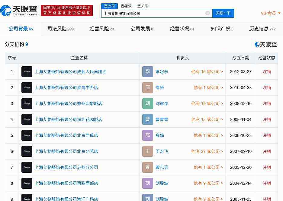Open the 经营风险 tab
Image resolution: width=283 pixels, height=201 pixels.
(102, 29)
